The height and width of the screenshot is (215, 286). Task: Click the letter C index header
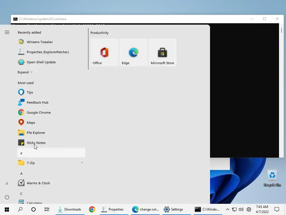21,193
